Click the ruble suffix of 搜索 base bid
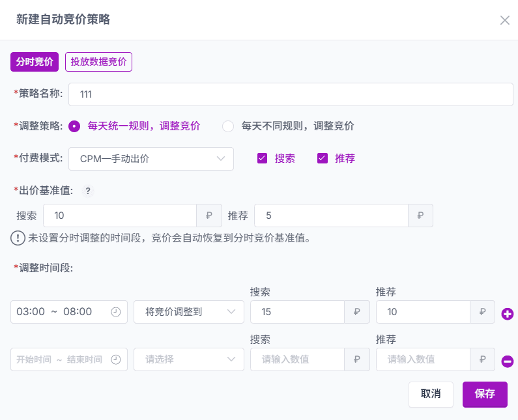 (x=209, y=216)
